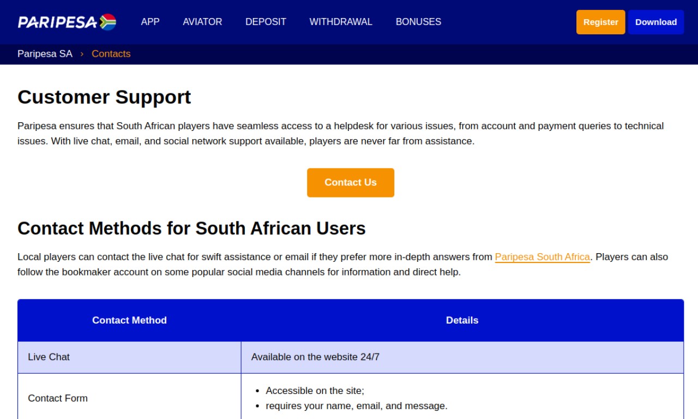Navigate to WITHDRAWAL page
Screen dimensions: 698x419
(341, 22)
